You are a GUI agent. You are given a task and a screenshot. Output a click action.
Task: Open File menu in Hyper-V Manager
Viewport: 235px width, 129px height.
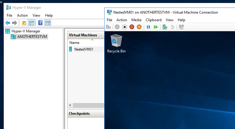[x=9, y=15]
